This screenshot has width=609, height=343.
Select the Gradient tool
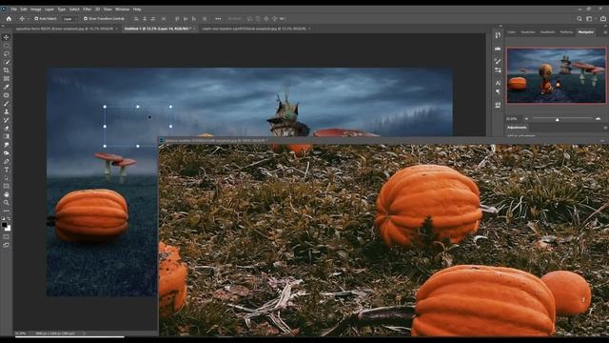7,136
